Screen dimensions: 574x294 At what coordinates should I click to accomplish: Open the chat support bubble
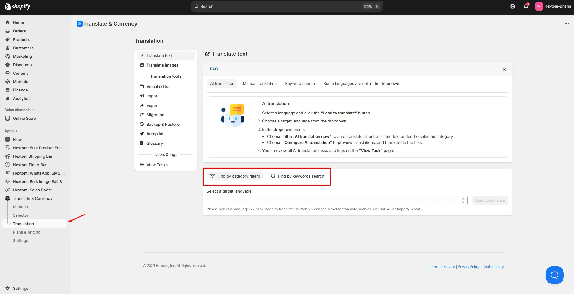pyautogui.click(x=554, y=275)
